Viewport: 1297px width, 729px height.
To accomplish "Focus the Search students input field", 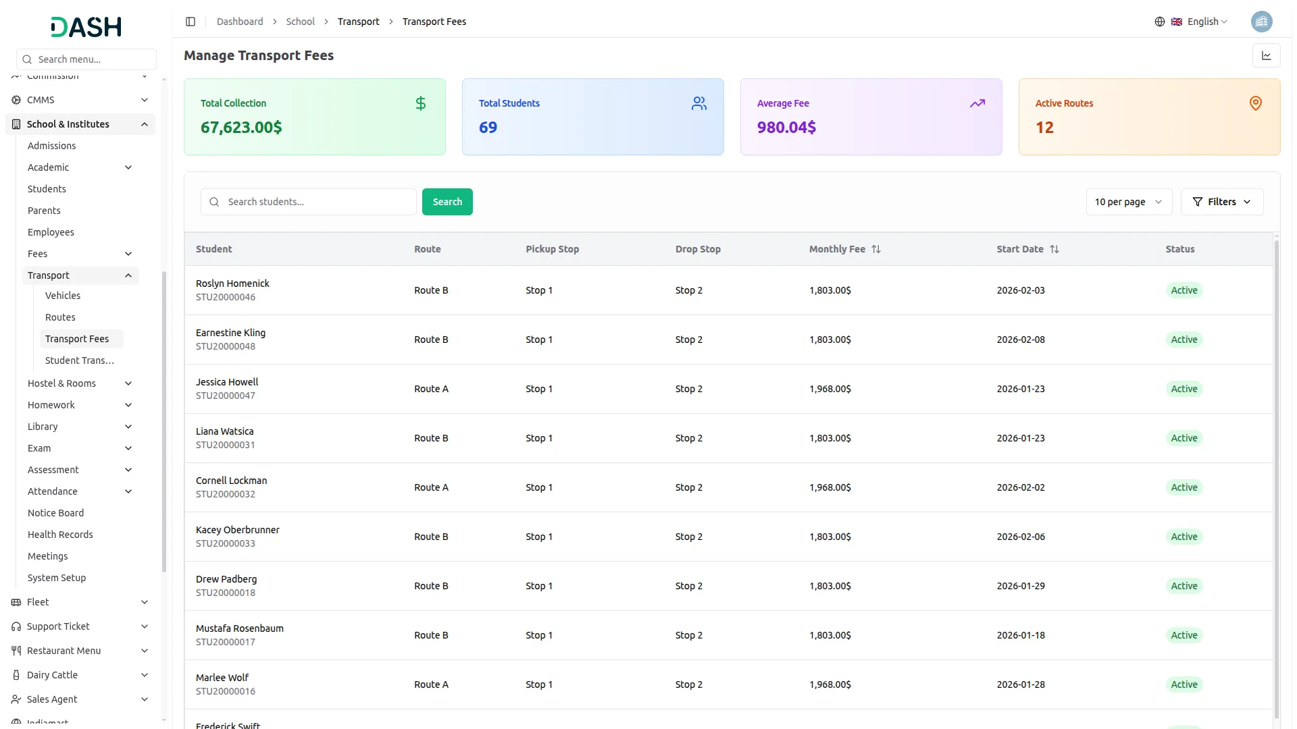I will click(x=317, y=202).
